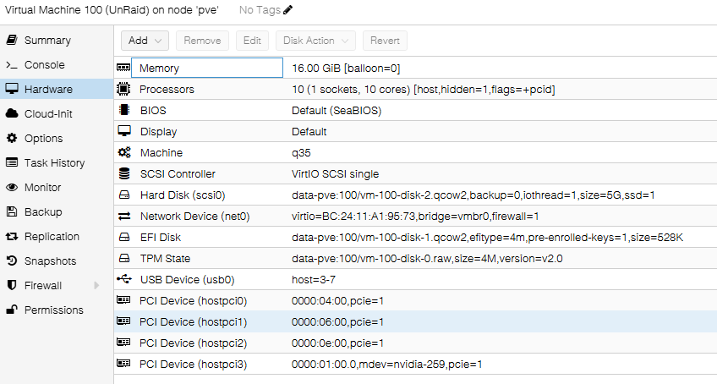Switch to the Cloud-Init tab
The height and width of the screenshot is (384, 717).
click(x=57, y=113)
